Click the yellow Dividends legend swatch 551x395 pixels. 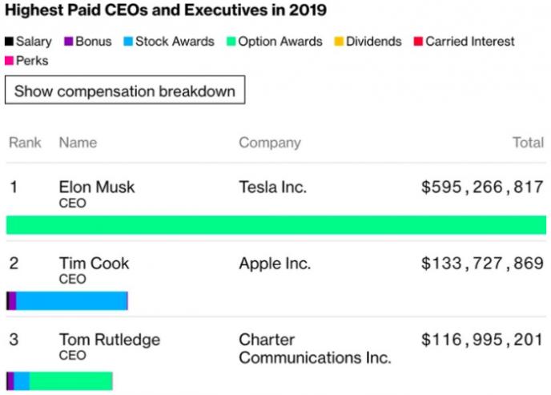(338, 42)
